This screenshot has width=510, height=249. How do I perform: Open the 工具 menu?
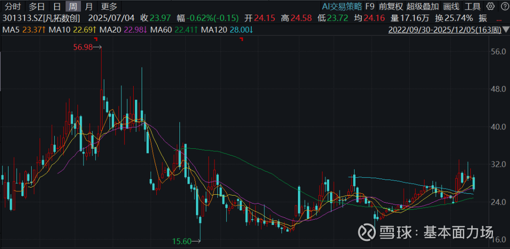point(473,6)
